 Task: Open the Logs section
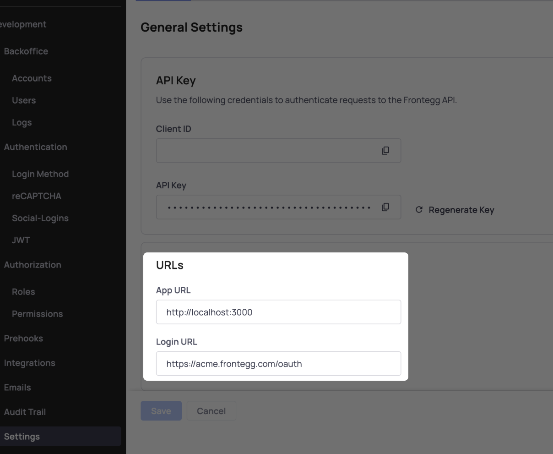click(x=22, y=123)
